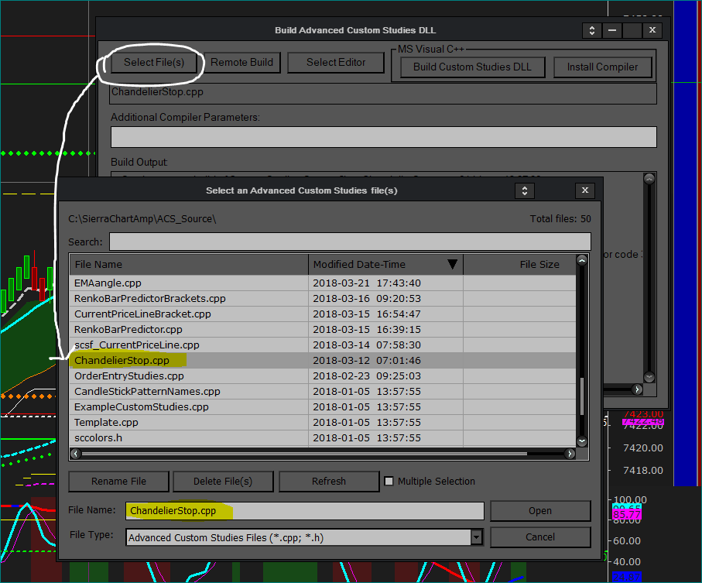Select EMAangle.cpp in the file list
The height and width of the screenshot is (583, 702).
323,283
